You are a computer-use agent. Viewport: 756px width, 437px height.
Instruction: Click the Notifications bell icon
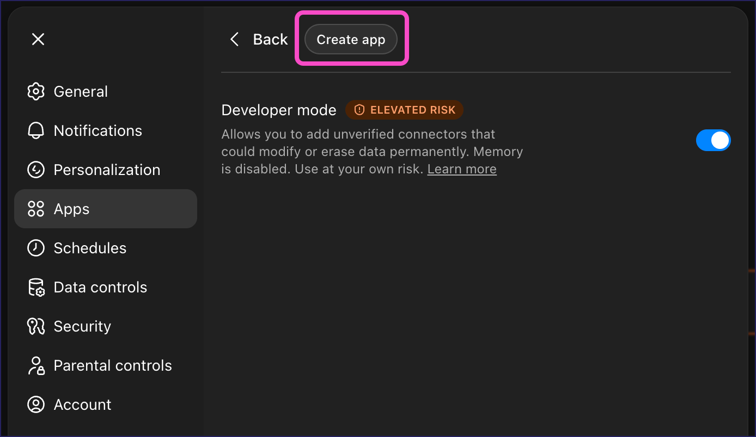35,130
